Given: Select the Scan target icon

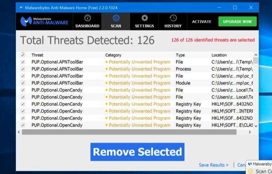Looking at the screenshot, I should coord(116,18).
